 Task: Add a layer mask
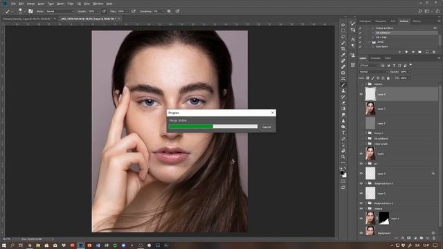(409, 238)
